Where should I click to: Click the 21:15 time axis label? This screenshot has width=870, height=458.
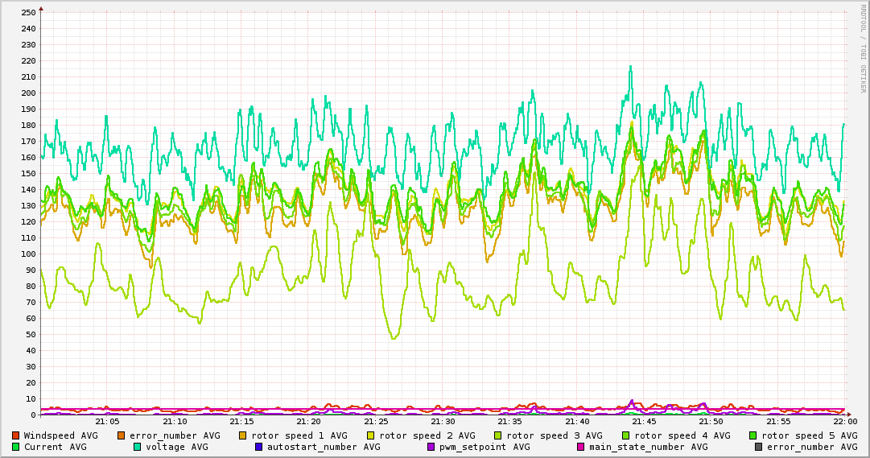point(242,422)
